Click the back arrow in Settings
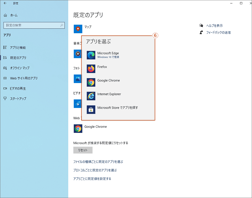 5,3
